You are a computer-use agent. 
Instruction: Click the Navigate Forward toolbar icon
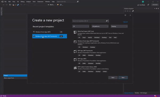7,5
